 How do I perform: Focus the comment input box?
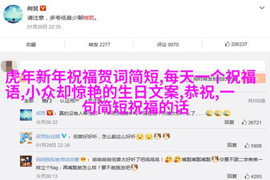[x=142, y=66]
